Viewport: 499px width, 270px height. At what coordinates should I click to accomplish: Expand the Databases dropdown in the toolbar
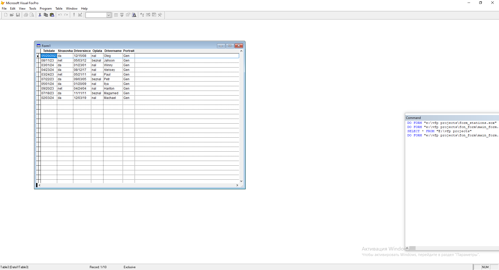point(109,15)
